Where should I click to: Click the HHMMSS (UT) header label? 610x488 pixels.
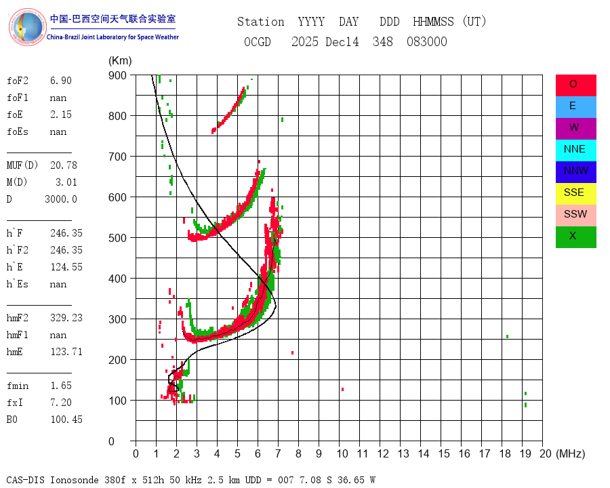[x=449, y=22]
